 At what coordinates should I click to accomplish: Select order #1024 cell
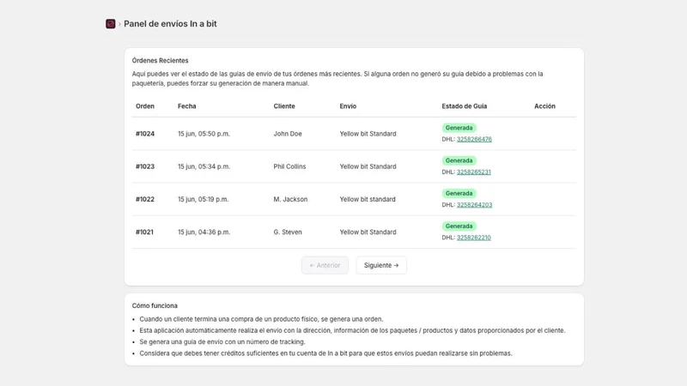[x=145, y=134]
